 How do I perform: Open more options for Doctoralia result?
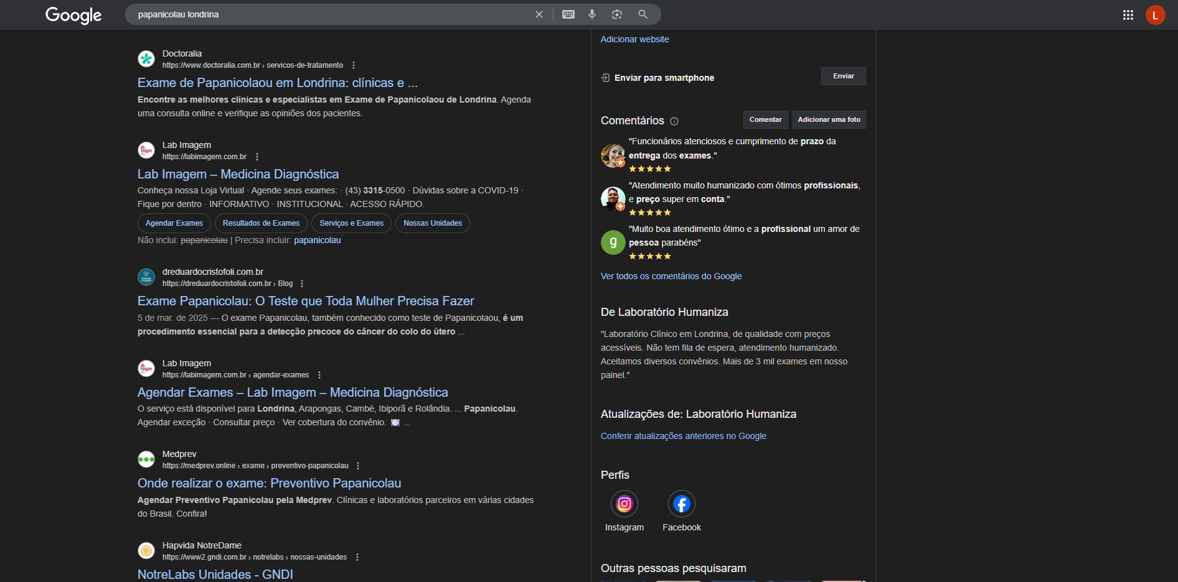354,65
